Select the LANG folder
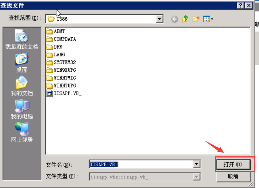The height and width of the screenshot is (188, 259). coord(56,54)
